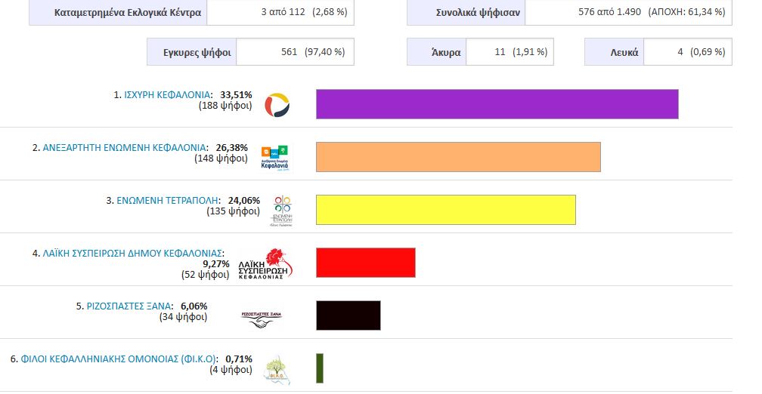Click the 26,38% percentage figure
Screen dimensions: 762x394
tap(232, 148)
